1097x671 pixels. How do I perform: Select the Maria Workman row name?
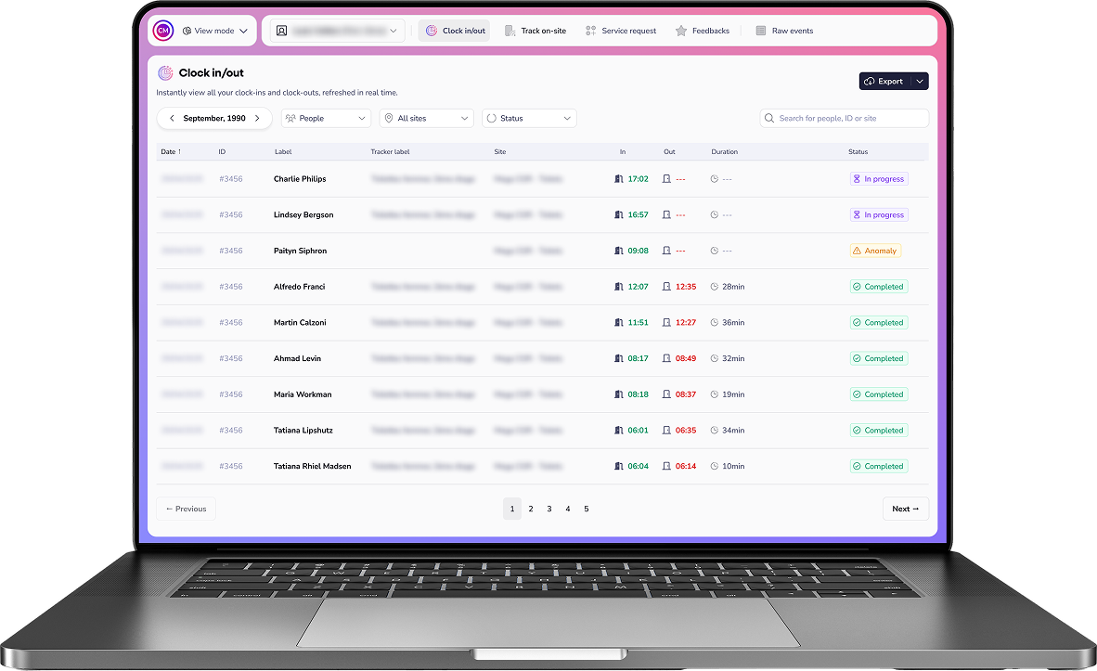pos(303,394)
